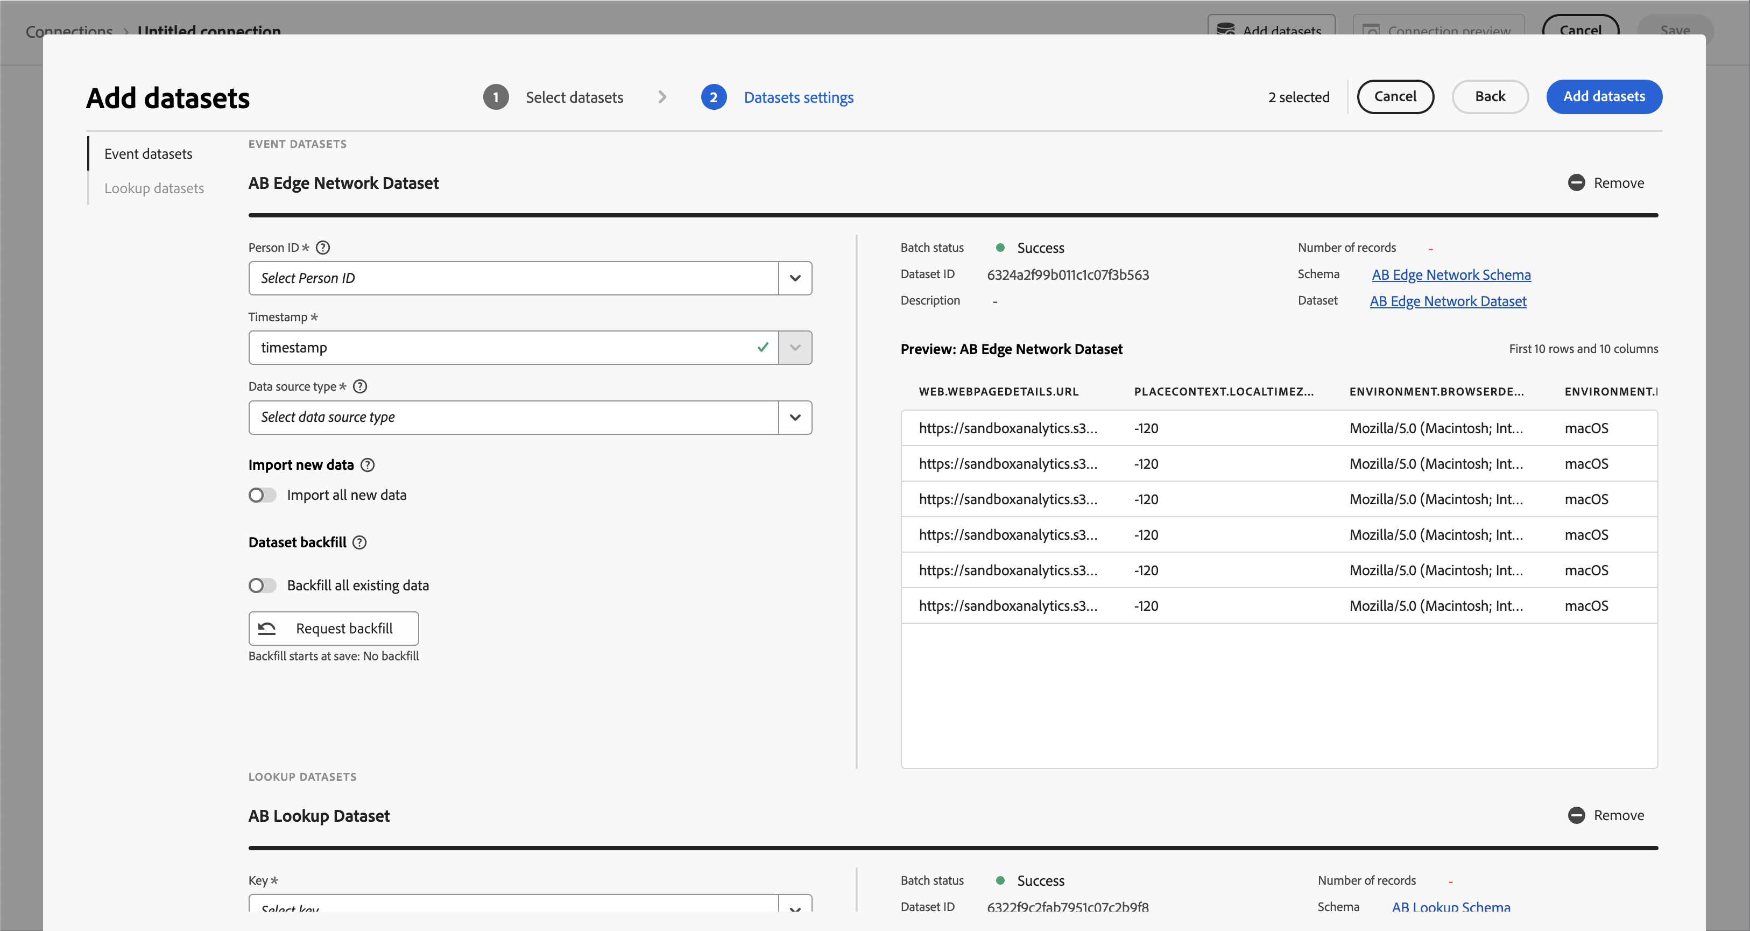
Task: Click the blue Add datasets button
Action: click(x=1603, y=96)
